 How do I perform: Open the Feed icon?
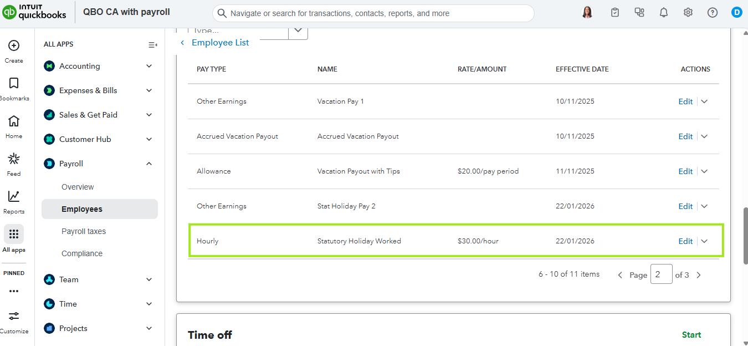tap(14, 159)
